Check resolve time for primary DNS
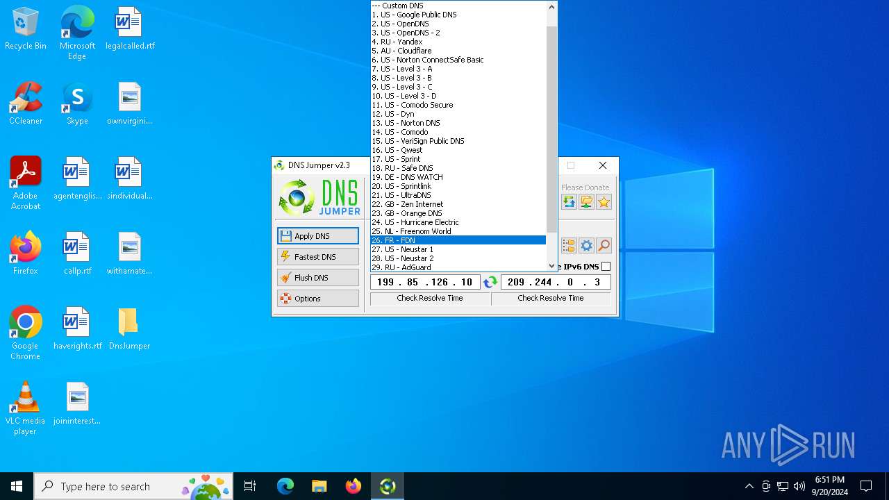Screen dimensions: 889x500 pos(430,299)
